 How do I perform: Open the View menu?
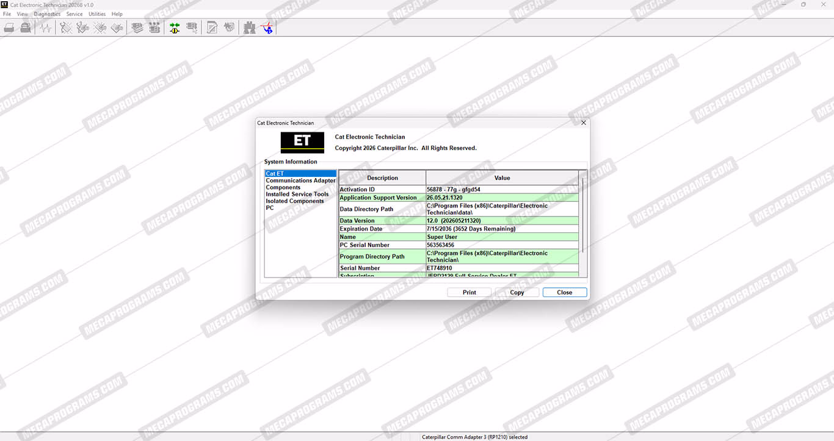(x=23, y=14)
